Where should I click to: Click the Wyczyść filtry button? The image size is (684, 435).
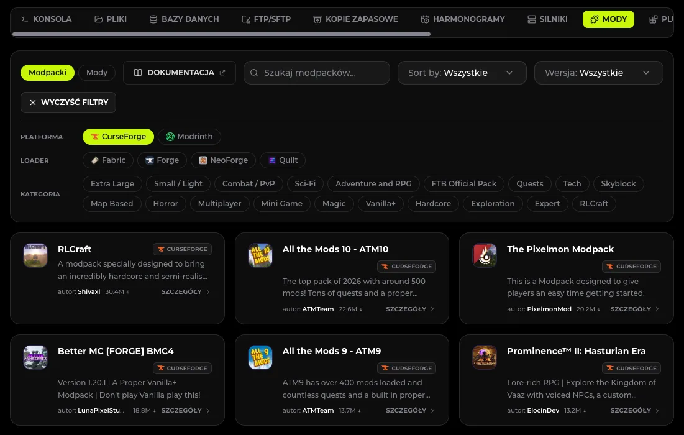(x=68, y=103)
